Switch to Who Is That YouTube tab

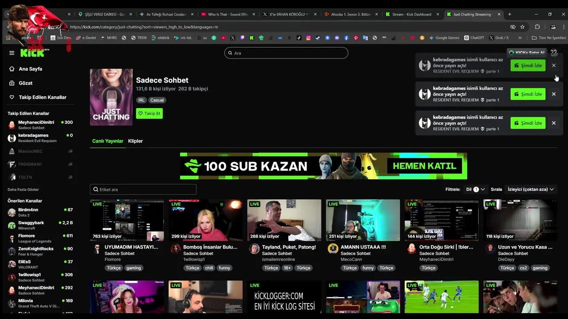point(228,14)
